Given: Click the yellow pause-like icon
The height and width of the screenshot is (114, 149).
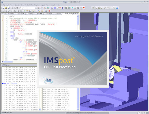Looking at the screenshot, I should coord(42,11).
